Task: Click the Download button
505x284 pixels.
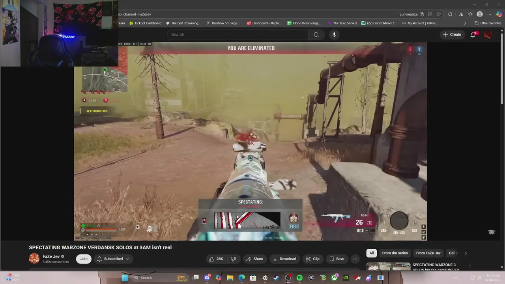Action: [x=284, y=259]
